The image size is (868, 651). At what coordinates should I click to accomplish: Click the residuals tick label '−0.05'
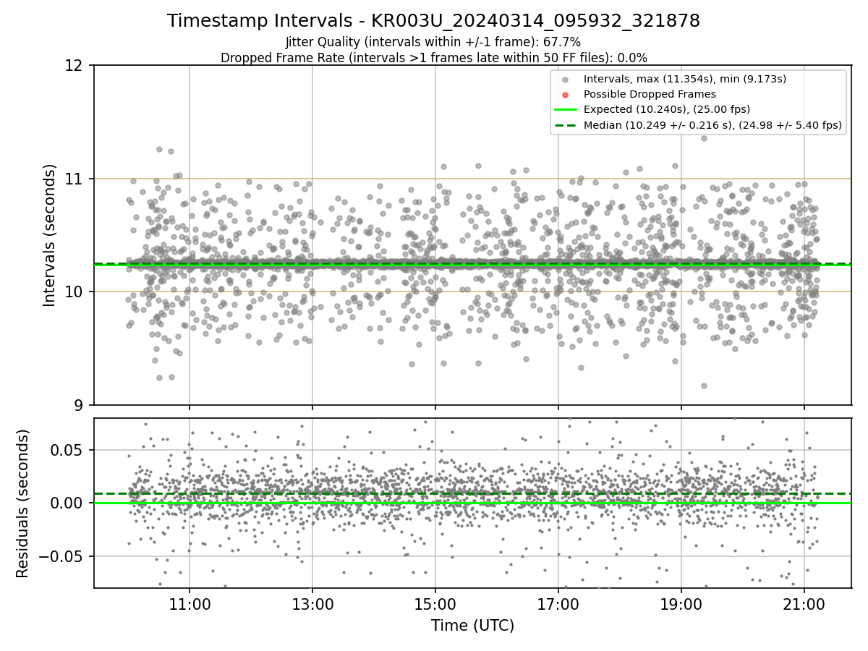62,556
